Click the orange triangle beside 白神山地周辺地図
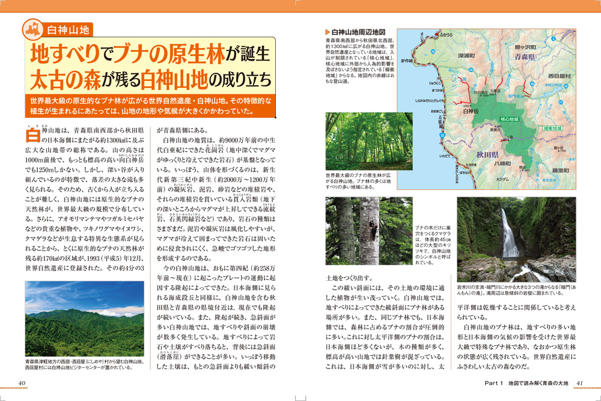 click(328, 32)
